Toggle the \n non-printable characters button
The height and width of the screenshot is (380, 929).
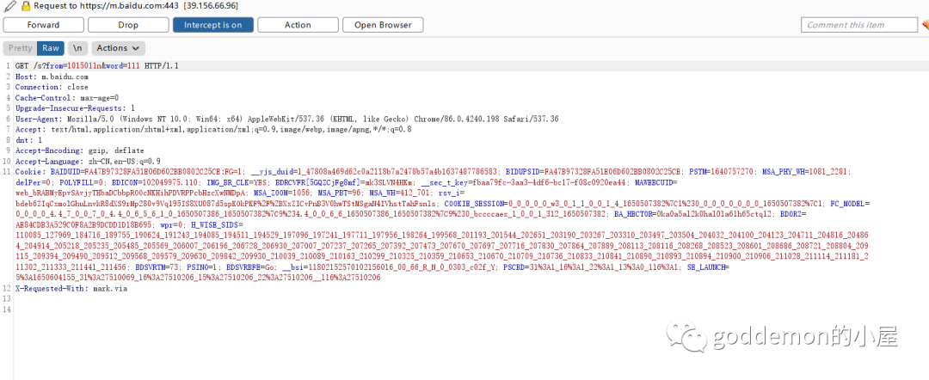coord(77,48)
